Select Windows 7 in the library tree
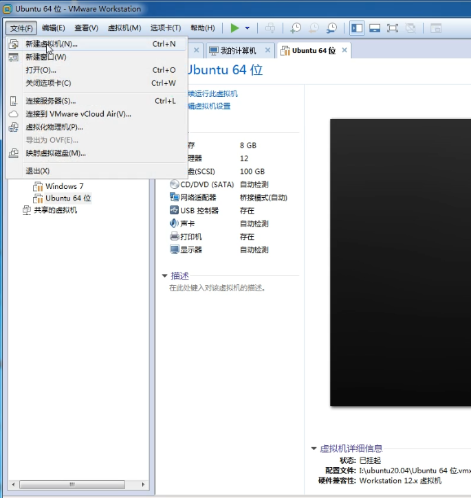This screenshot has width=471, height=498. (x=64, y=186)
